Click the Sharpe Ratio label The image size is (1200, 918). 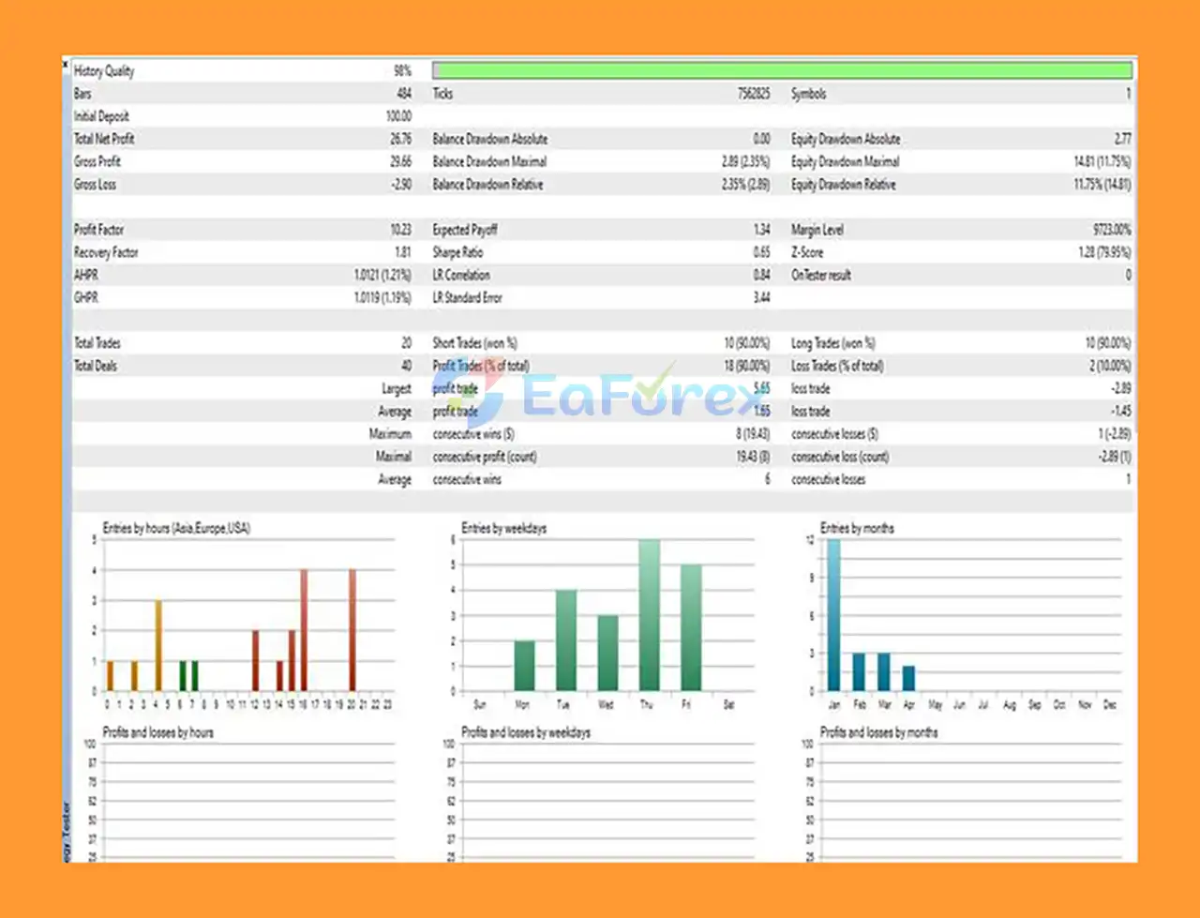457,252
